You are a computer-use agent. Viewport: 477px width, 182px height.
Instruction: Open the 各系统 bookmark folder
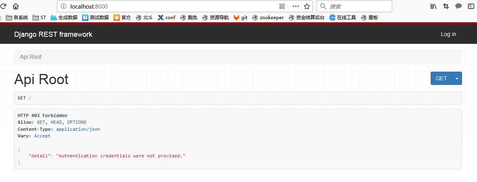click(17, 17)
